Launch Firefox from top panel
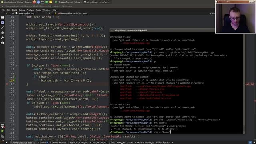The height and width of the screenshot is (144, 256). click(x=34, y=2)
